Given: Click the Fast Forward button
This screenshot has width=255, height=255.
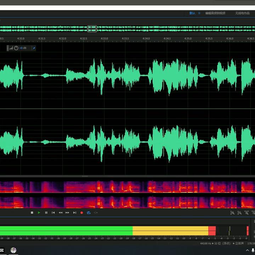Looking at the screenshot, I should (x=67, y=212).
